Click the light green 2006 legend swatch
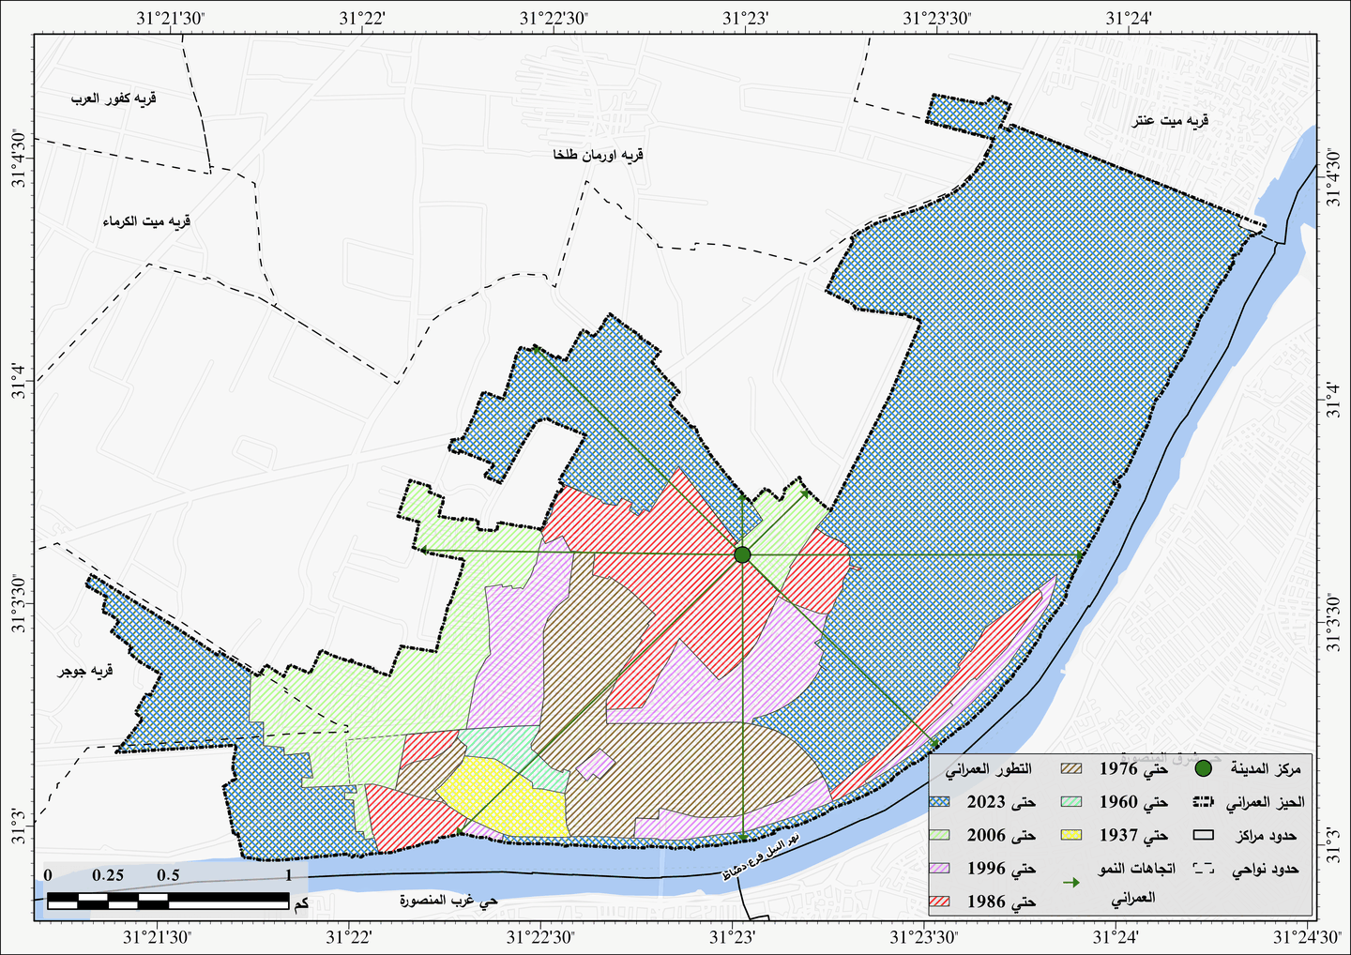 point(941,835)
